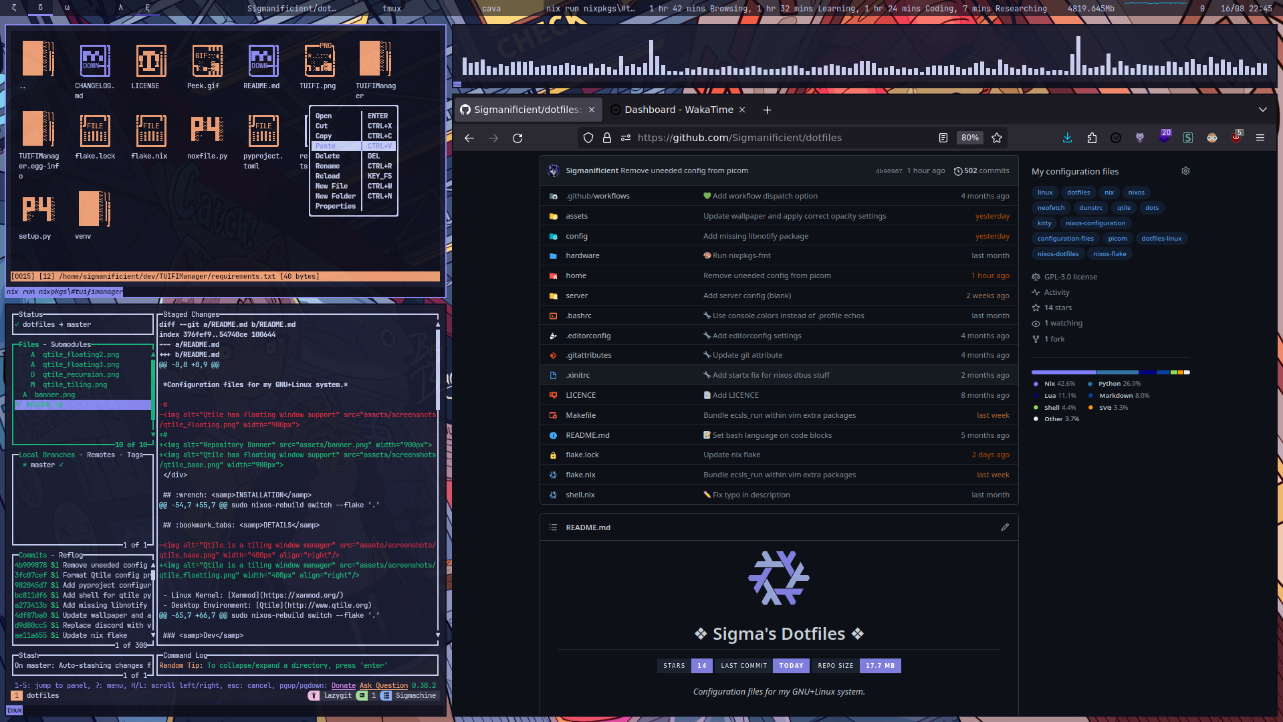Choose Paste in the context menu
The width and height of the screenshot is (1283, 722).
point(354,146)
